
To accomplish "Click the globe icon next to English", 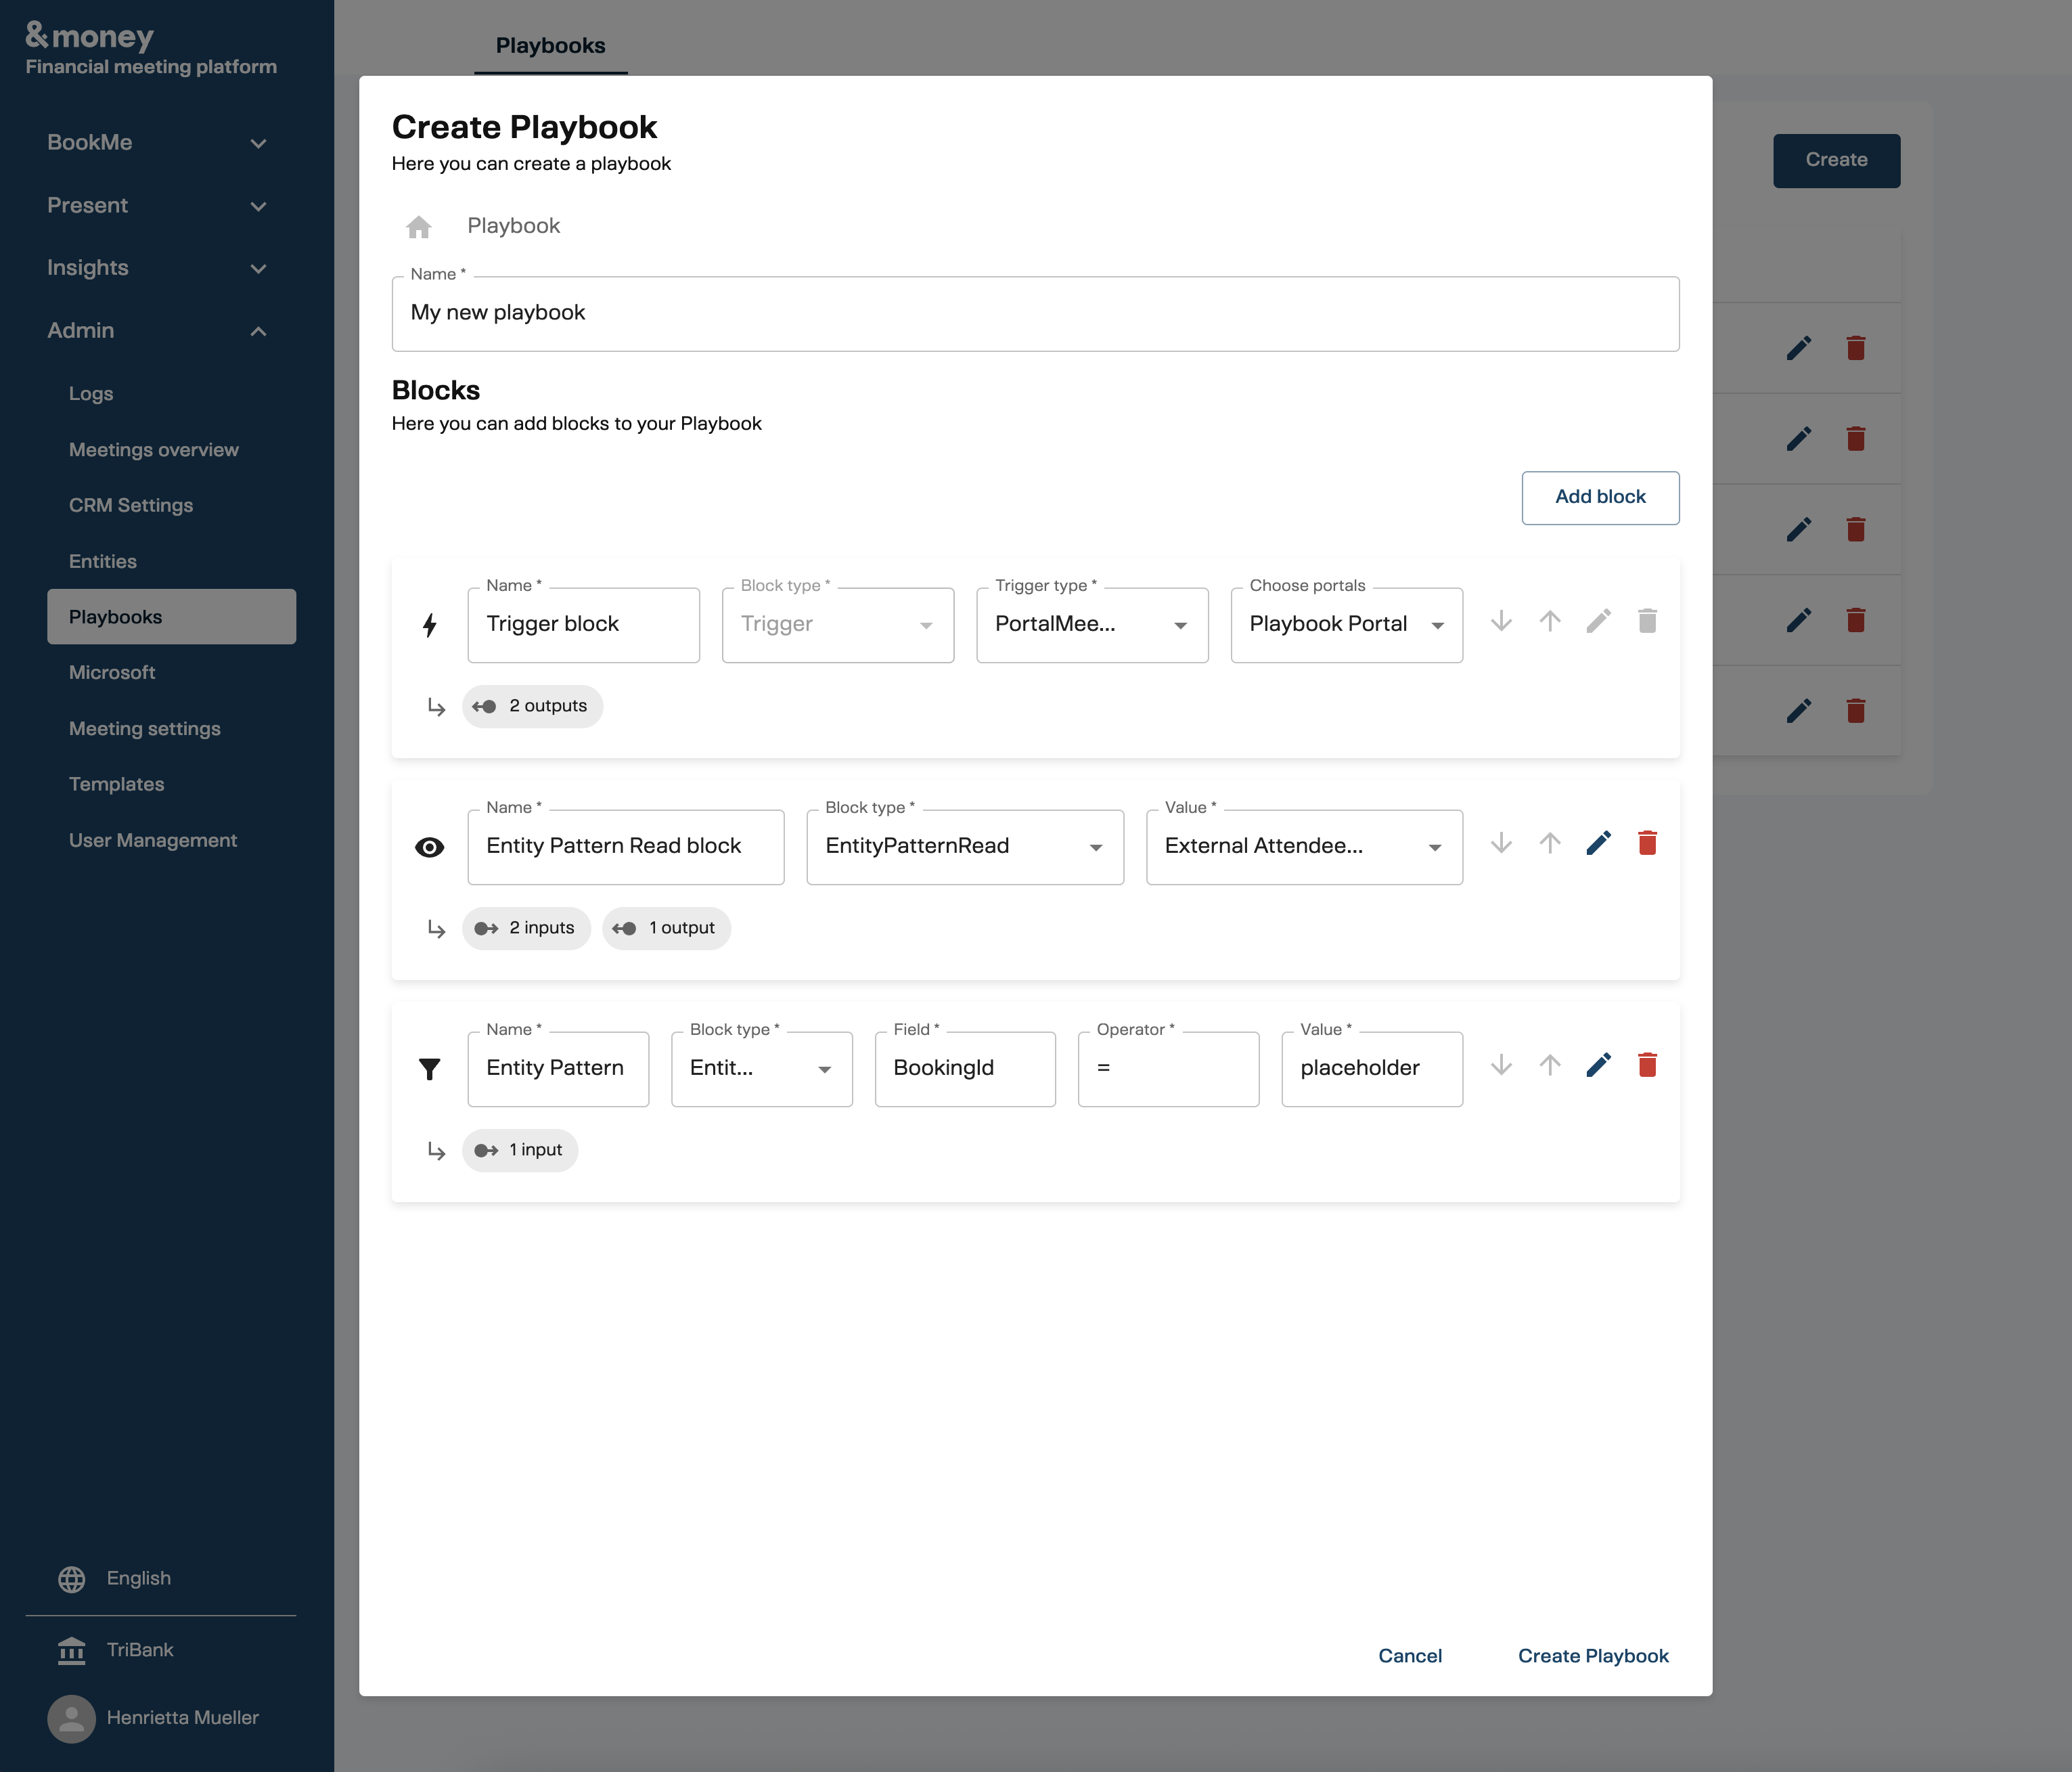I will pyautogui.click(x=71, y=1577).
